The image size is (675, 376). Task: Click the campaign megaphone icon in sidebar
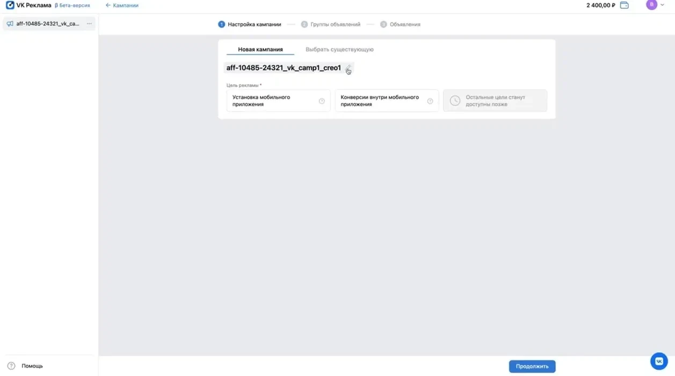10,24
